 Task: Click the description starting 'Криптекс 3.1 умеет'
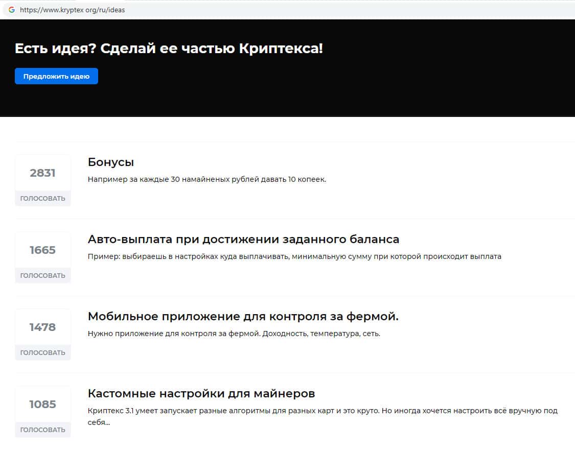click(x=323, y=416)
